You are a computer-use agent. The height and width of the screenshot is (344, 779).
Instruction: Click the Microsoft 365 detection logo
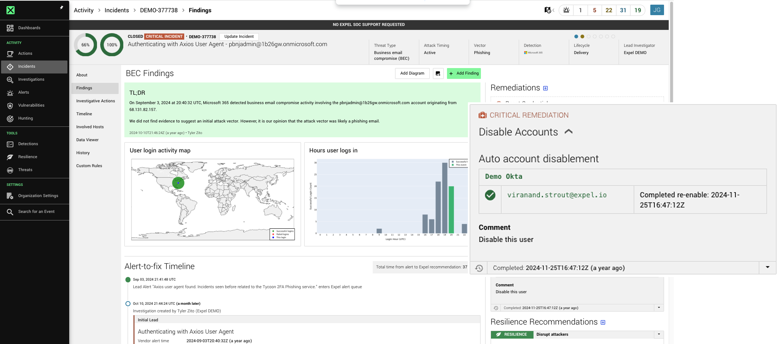point(533,53)
